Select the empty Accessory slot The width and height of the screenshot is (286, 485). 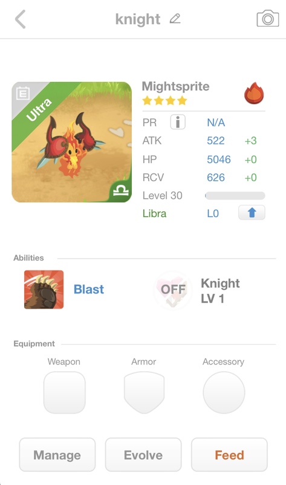click(224, 392)
